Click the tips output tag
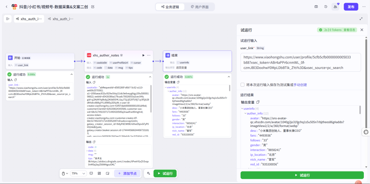The image size is (370, 184). pos(129,68)
